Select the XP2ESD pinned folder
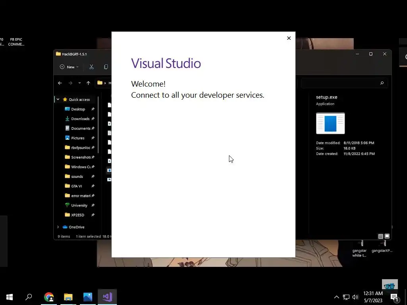407x305 pixels. click(x=78, y=215)
